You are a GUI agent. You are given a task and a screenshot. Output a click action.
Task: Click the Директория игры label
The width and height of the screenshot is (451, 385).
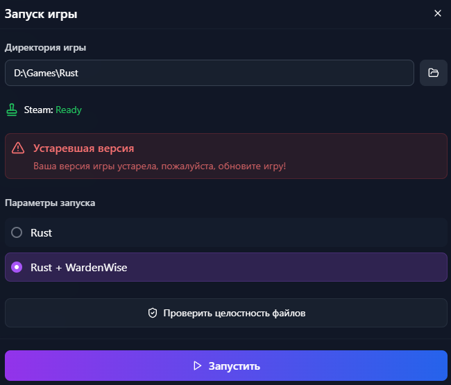point(45,47)
